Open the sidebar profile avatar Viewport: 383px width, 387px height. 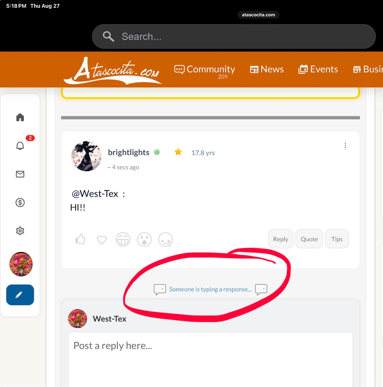[x=21, y=264]
